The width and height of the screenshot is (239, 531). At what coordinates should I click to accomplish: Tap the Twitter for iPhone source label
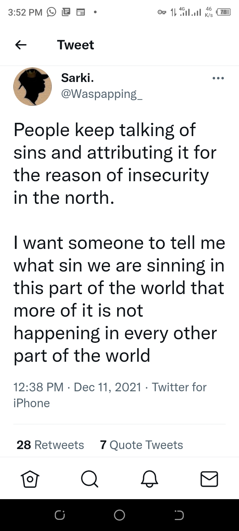point(179,387)
